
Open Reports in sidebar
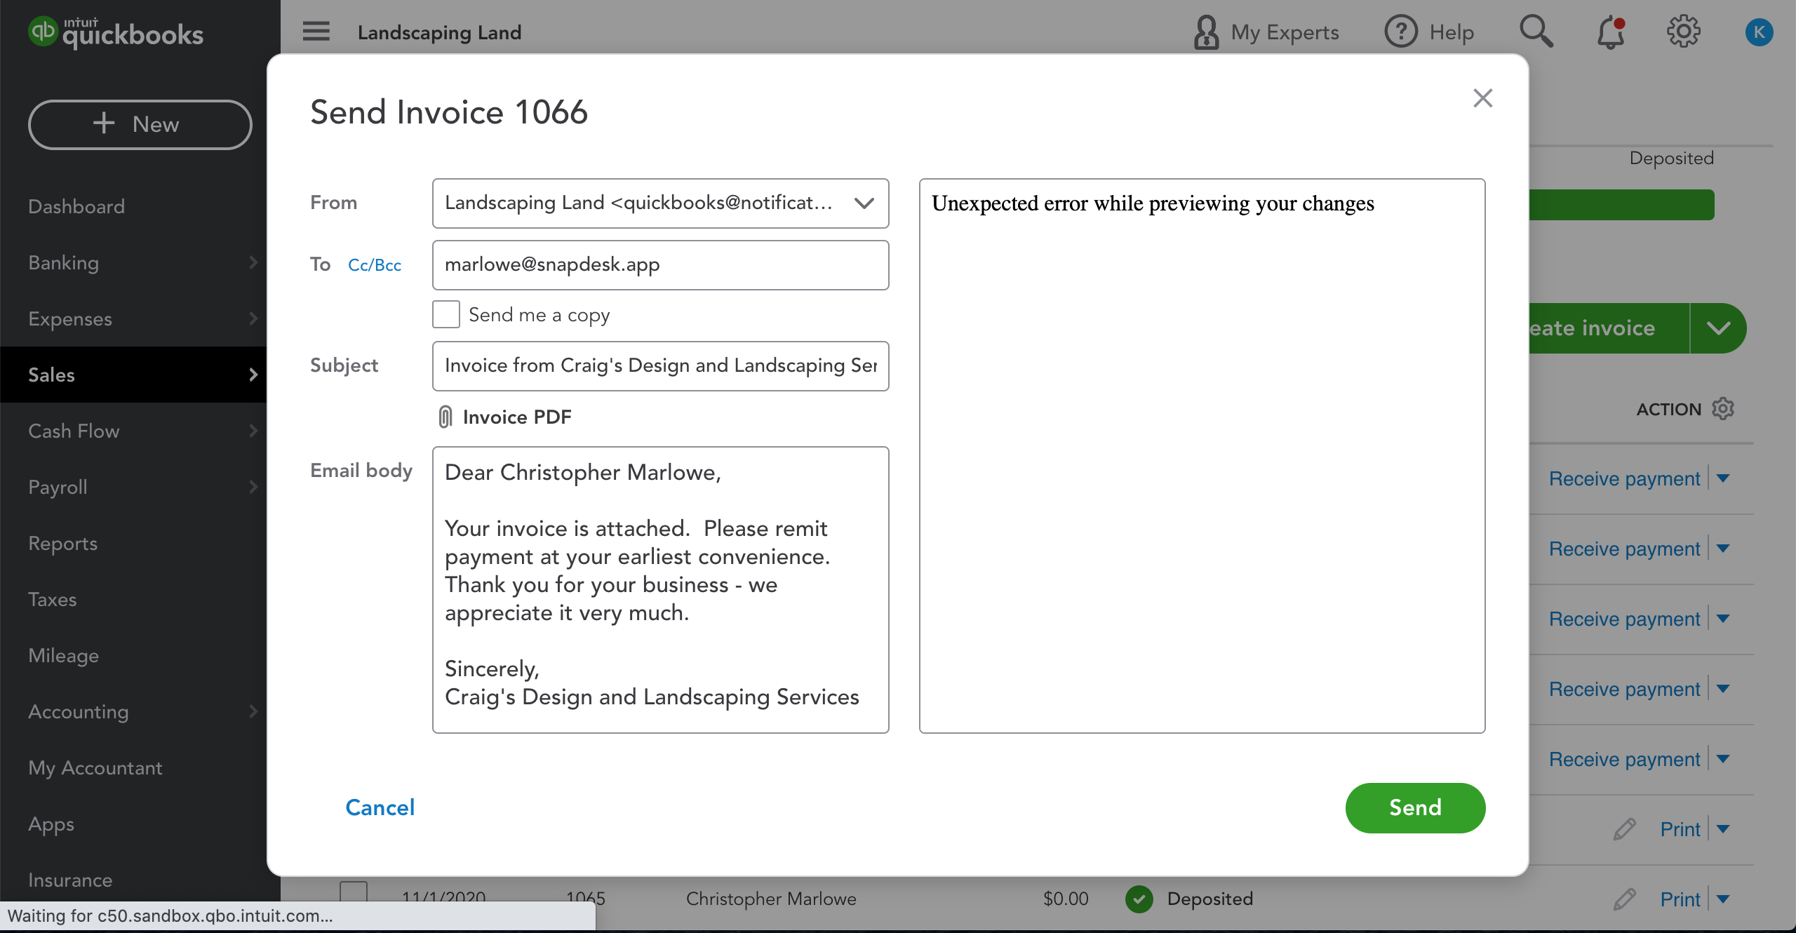coord(62,543)
